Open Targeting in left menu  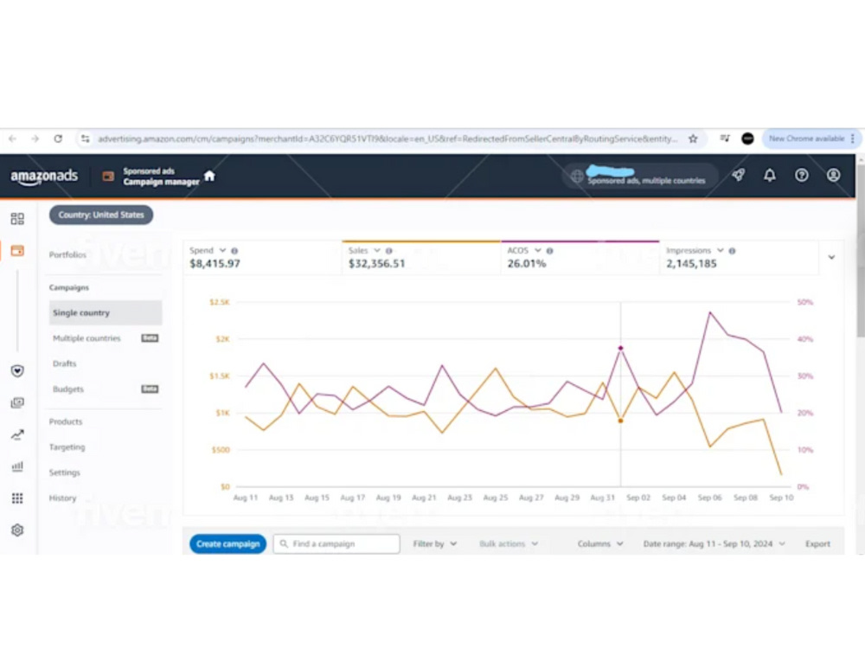coord(67,447)
